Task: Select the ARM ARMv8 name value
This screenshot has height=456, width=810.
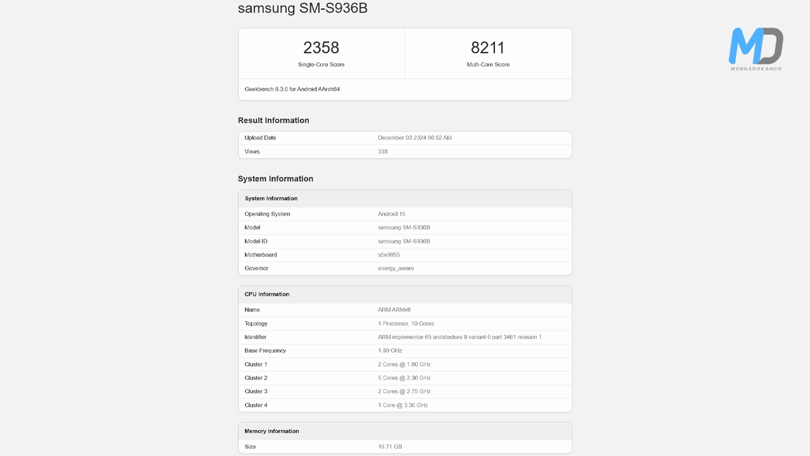Action: (x=394, y=310)
